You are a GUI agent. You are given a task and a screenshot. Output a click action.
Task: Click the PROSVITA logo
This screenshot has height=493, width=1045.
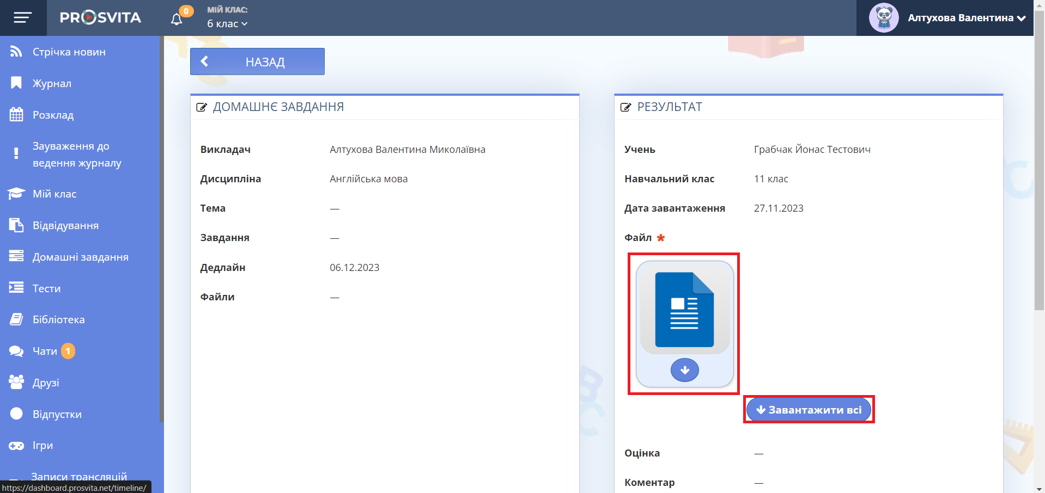tap(100, 18)
